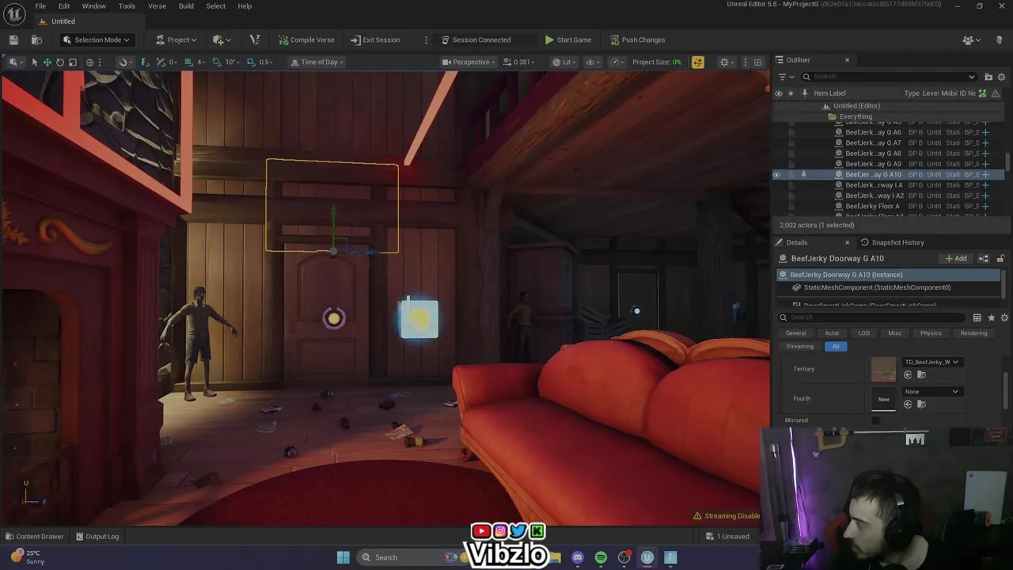The image size is (1013, 570).
Task: Open the Selection Mode dropdown
Action: point(96,40)
